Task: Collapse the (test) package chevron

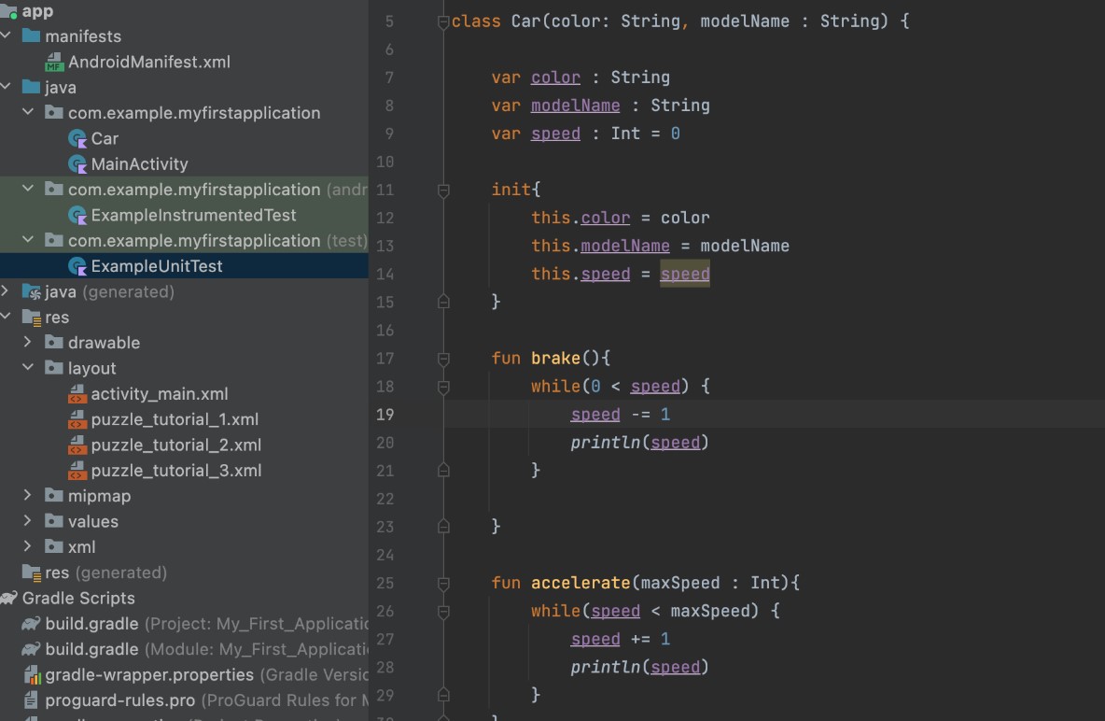Action: pos(28,240)
